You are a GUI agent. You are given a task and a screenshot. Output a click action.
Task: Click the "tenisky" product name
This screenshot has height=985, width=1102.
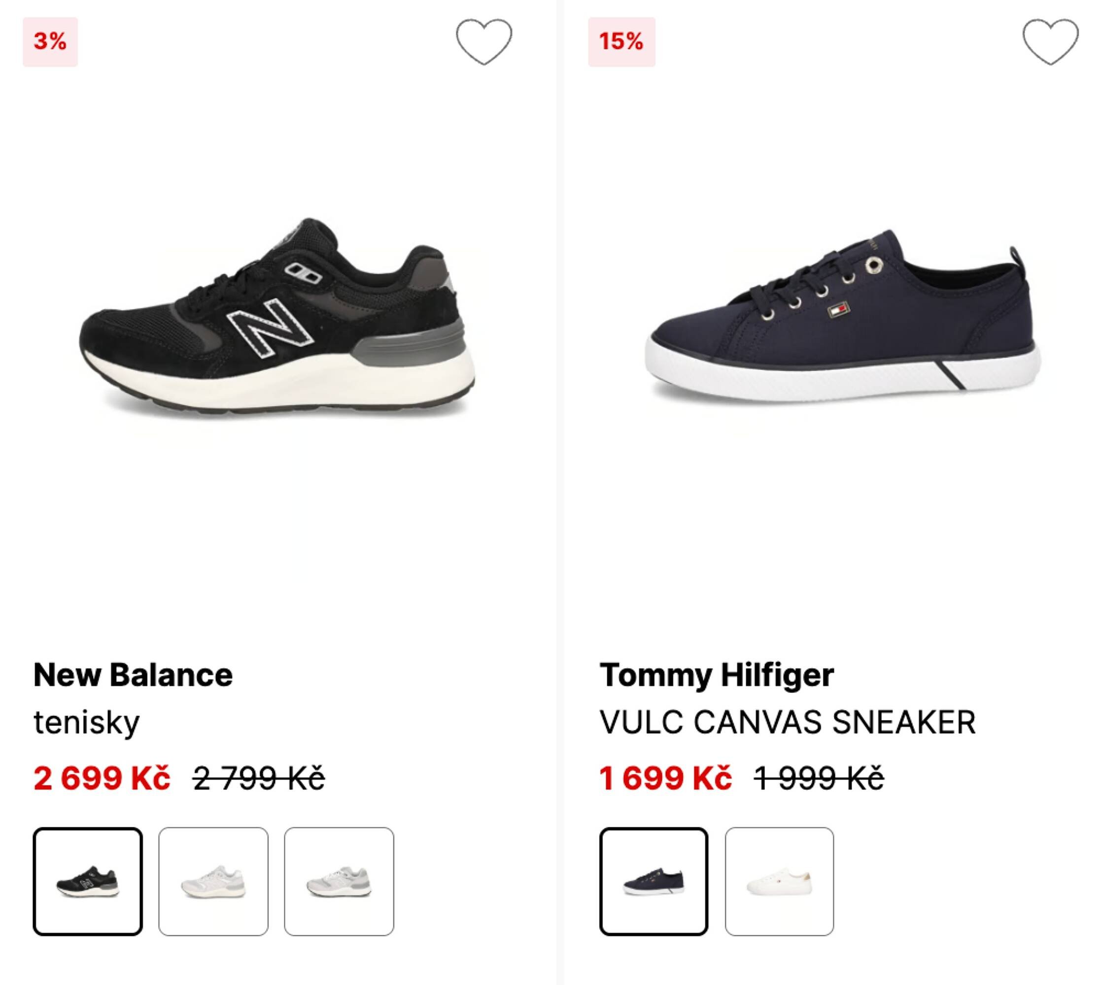click(87, 722)
